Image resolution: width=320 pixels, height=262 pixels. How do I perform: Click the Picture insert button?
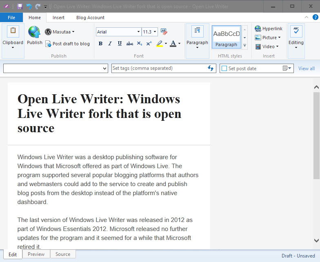268,38
